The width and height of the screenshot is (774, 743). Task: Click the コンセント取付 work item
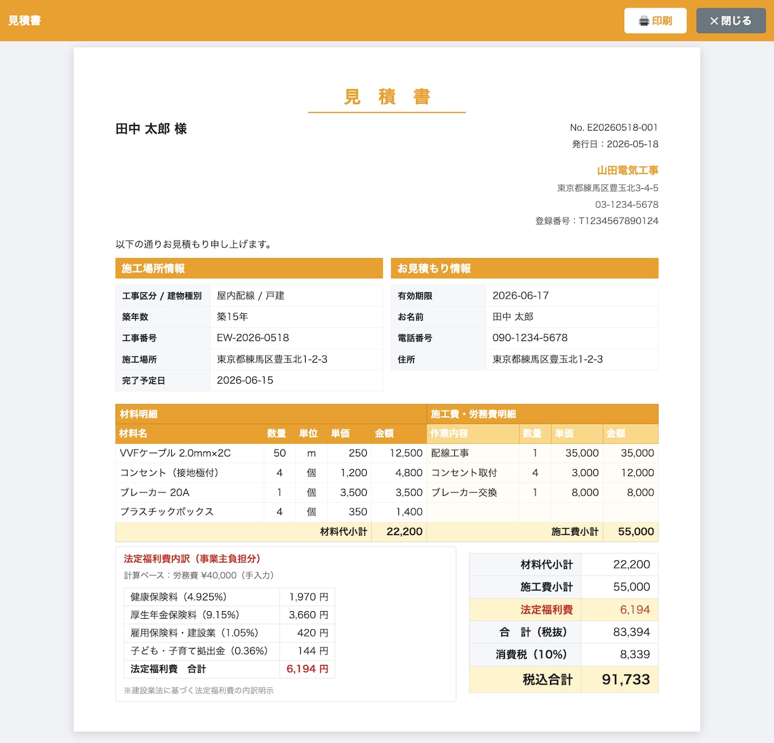[464, 473]
